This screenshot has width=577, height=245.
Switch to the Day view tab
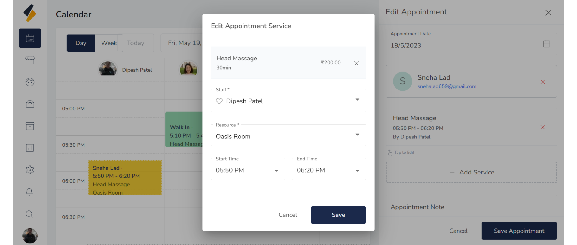point(81,43)
